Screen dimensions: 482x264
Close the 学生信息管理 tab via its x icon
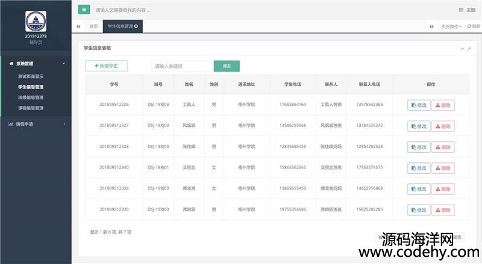click(x=136, y=26)
